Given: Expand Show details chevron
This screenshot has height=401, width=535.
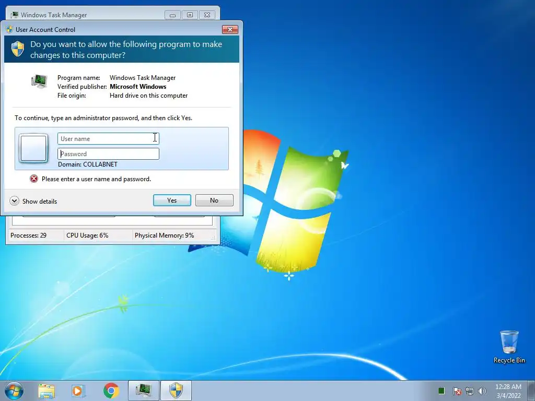Looking at the screenshot, I should (14, 201).
